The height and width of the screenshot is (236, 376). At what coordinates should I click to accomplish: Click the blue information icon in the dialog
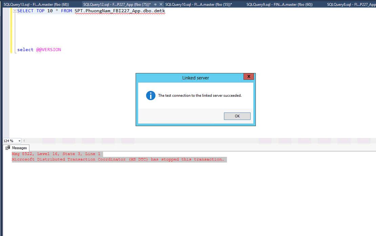[x=150, y=95]
